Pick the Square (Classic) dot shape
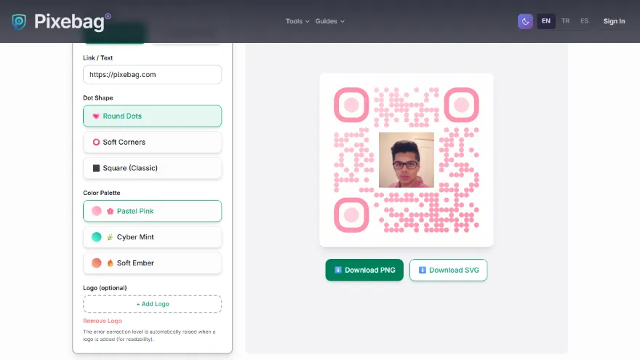The image size is (640, 360). 152,168
